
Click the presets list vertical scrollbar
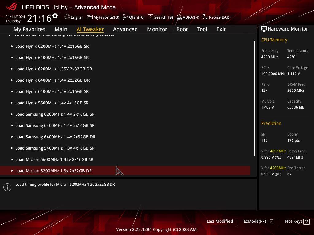(x=254, y=98)
